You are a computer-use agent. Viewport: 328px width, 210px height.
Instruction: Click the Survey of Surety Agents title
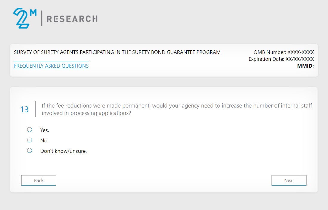pos(117,52)
